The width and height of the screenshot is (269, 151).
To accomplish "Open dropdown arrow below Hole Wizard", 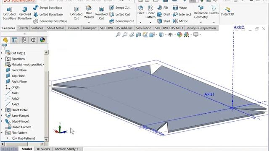I will tap(89, 22).
